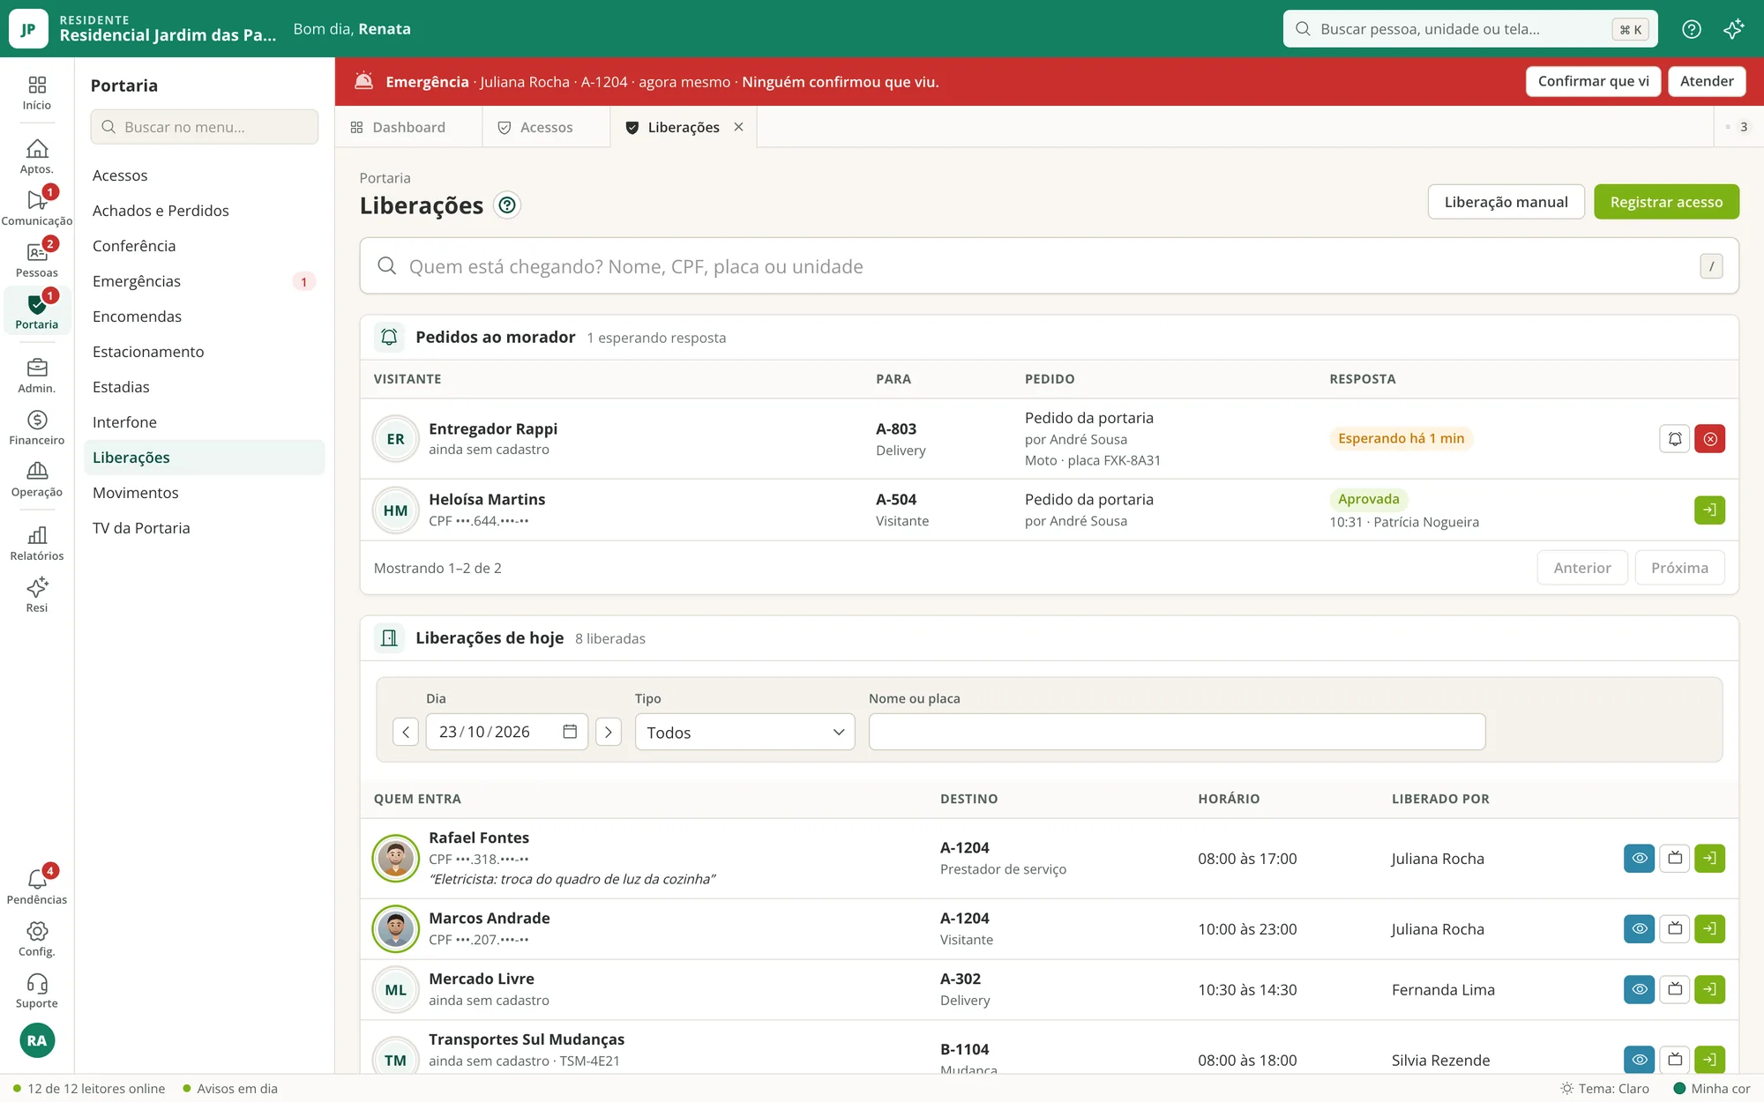1764x1102 pixels.
Task: Go to next day arrow
Action: click(x=609, y=732)
